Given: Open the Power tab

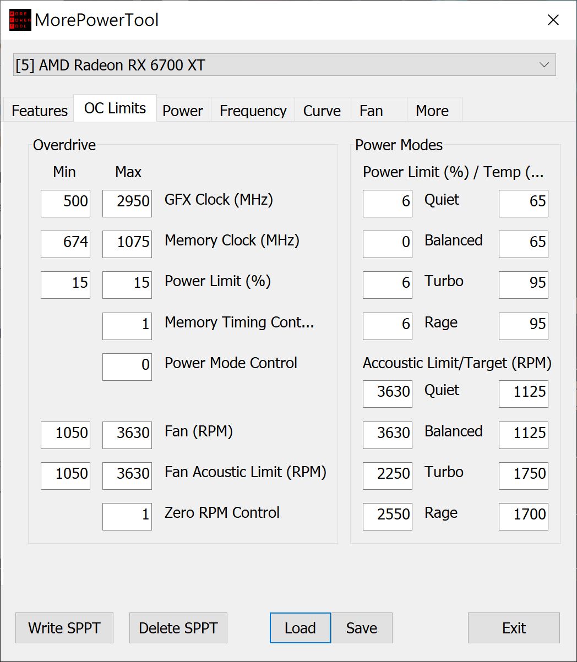Looking at the screenshot, I should (x=183, y=110).
